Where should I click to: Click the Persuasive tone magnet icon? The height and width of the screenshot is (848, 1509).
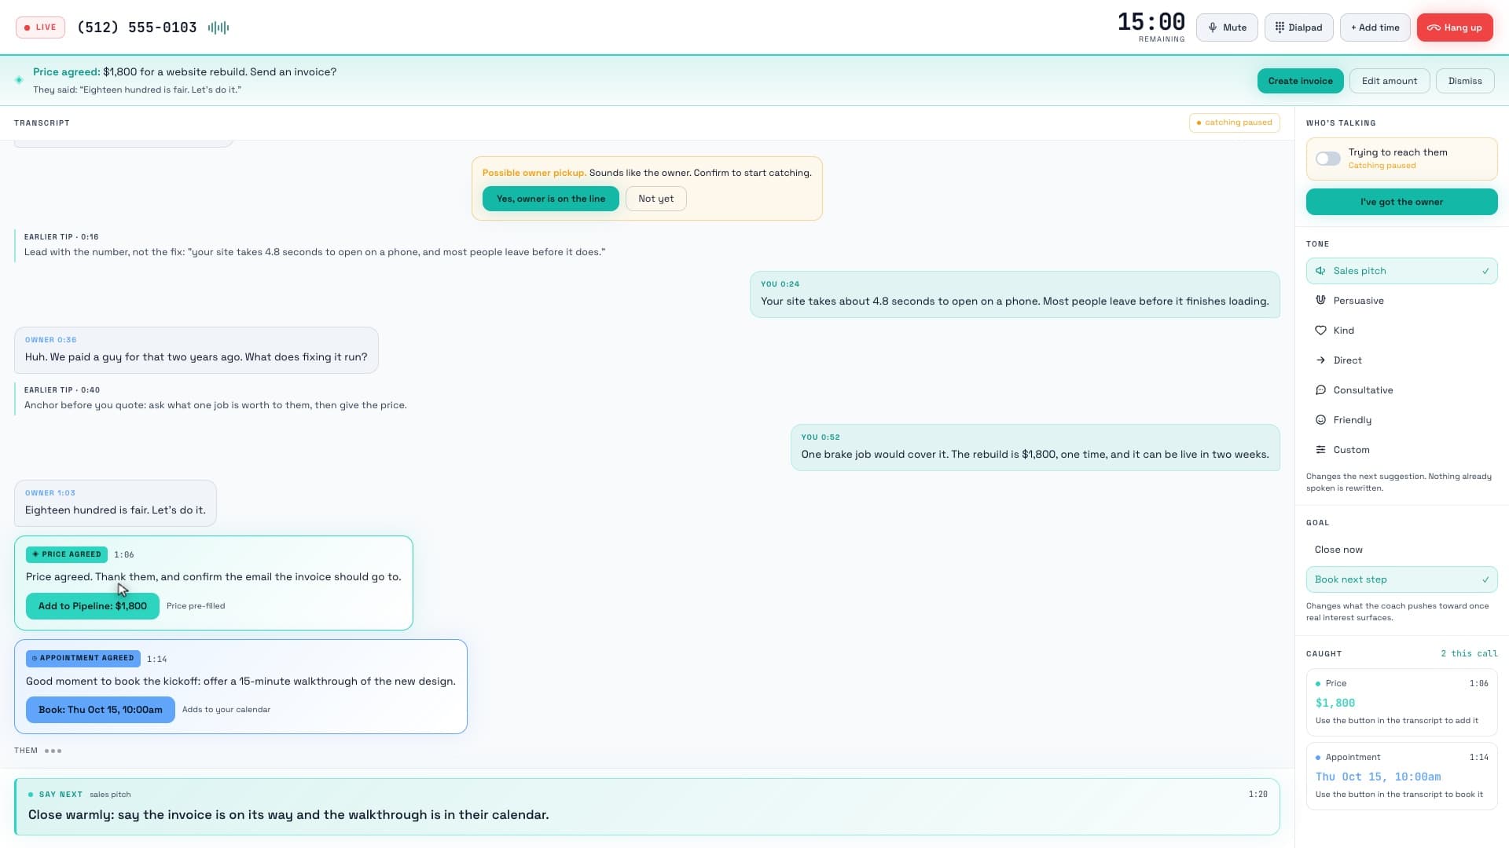coord(1320,301)
